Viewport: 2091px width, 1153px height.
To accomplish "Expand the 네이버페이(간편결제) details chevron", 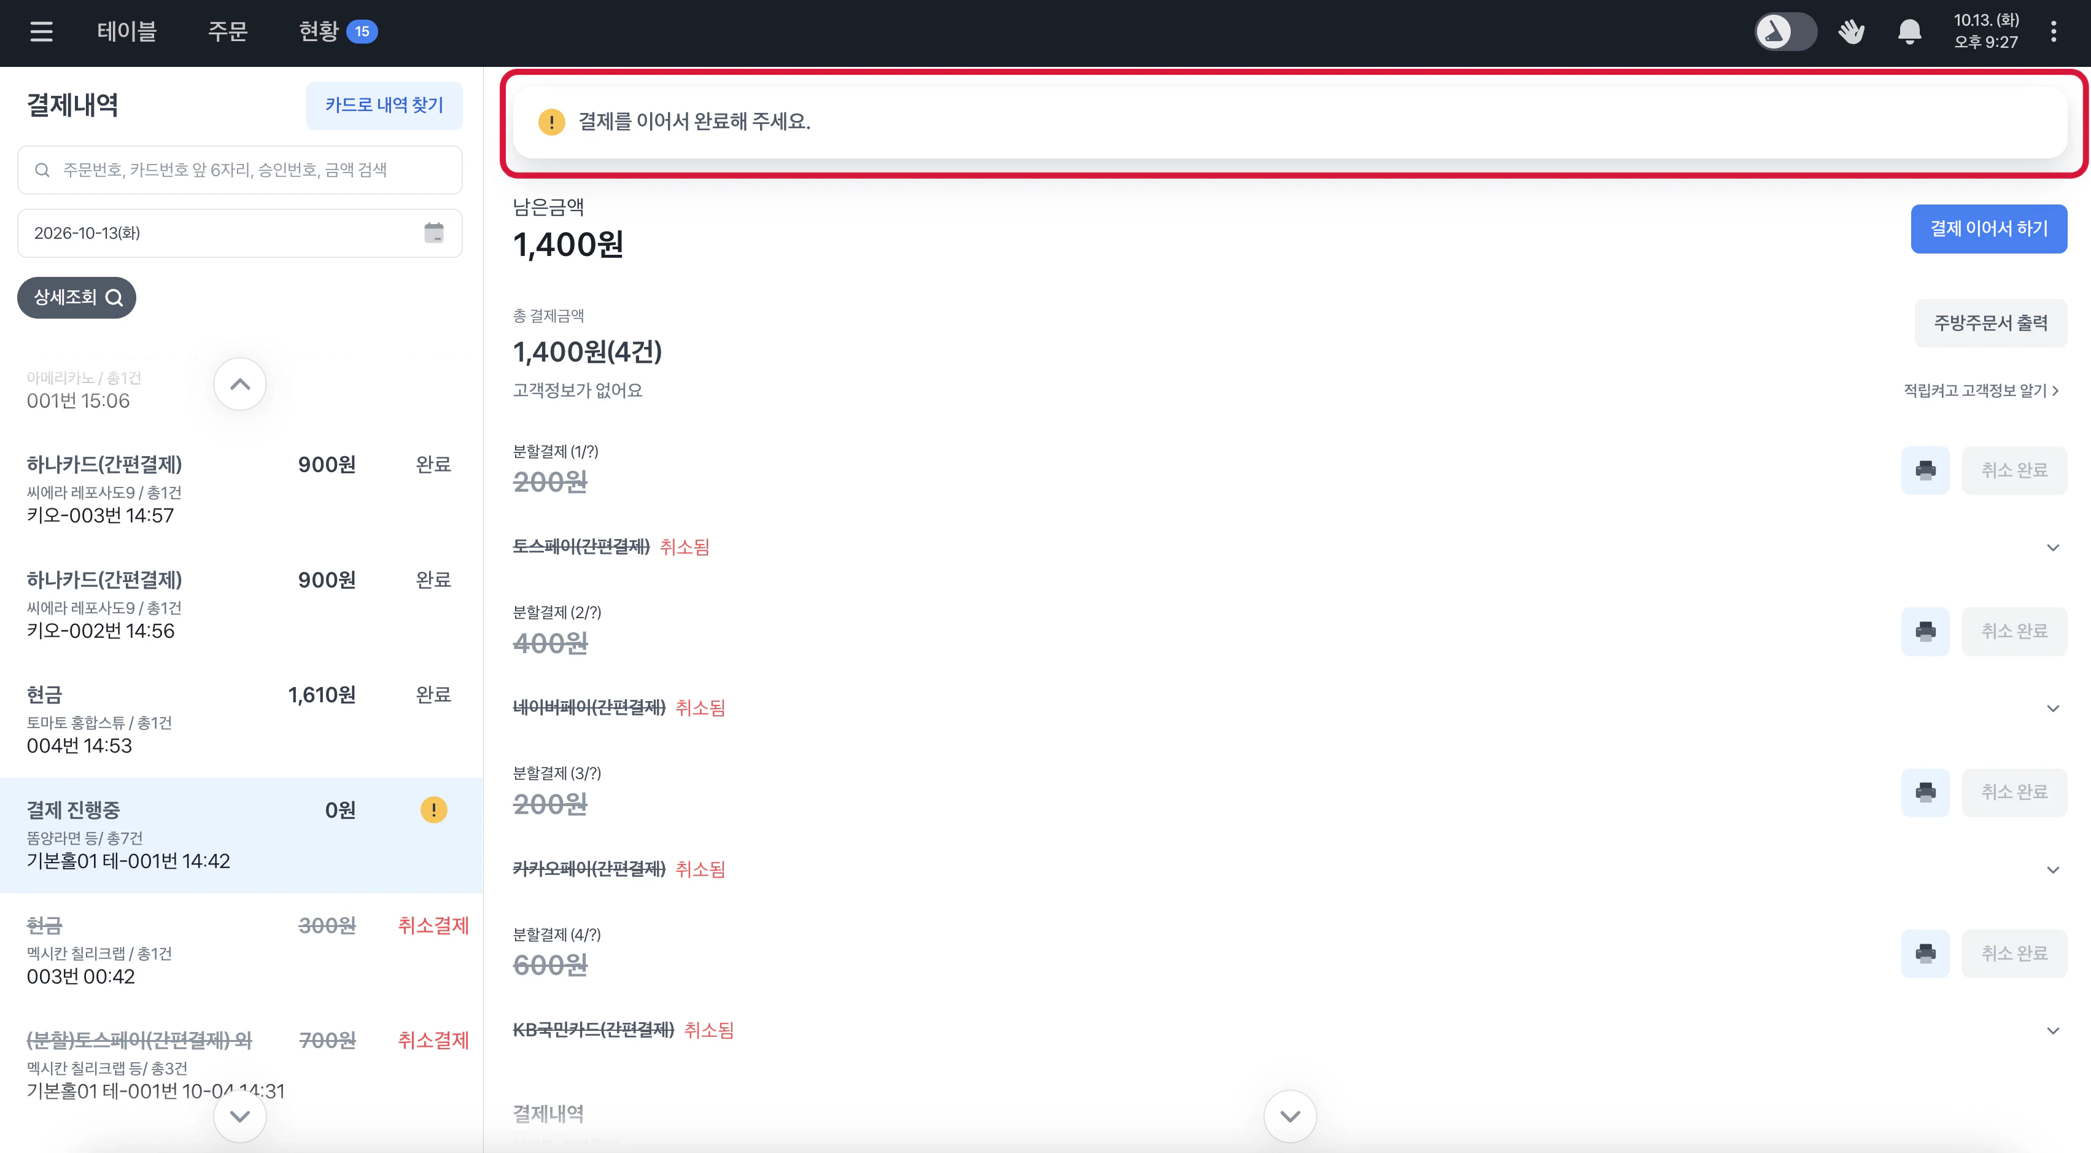I will click(2053, 708).
